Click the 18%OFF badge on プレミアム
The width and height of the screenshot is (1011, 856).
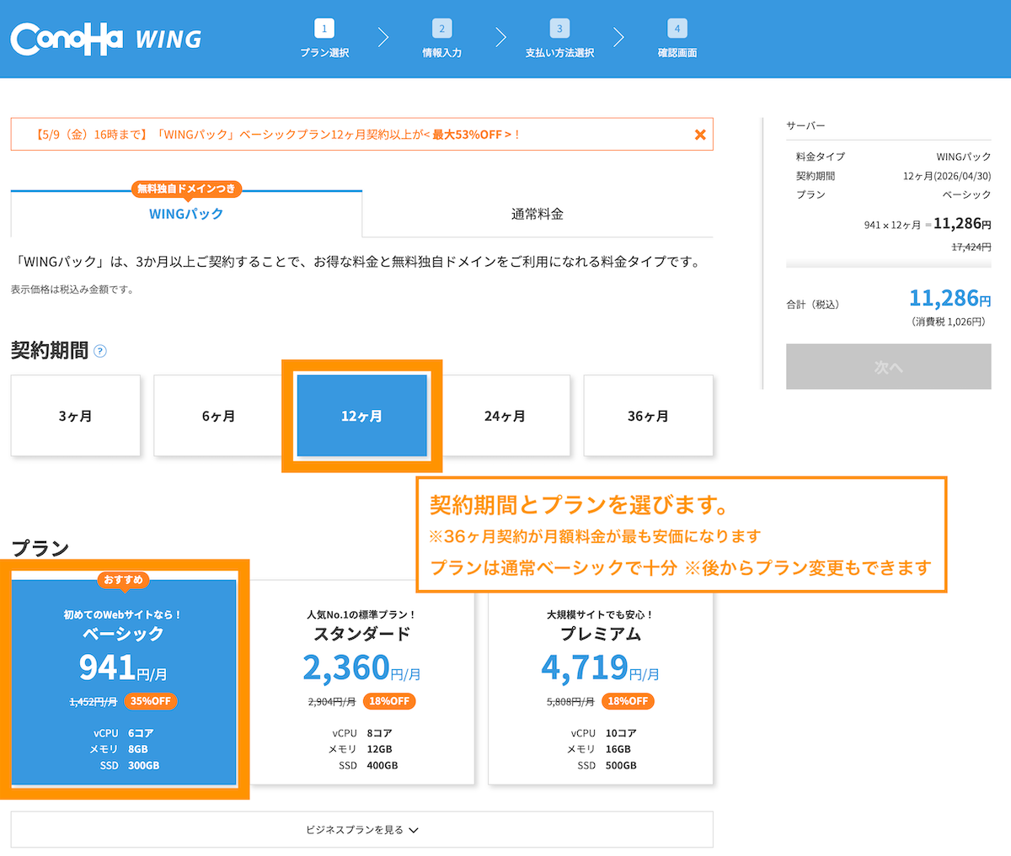(628, 701)
